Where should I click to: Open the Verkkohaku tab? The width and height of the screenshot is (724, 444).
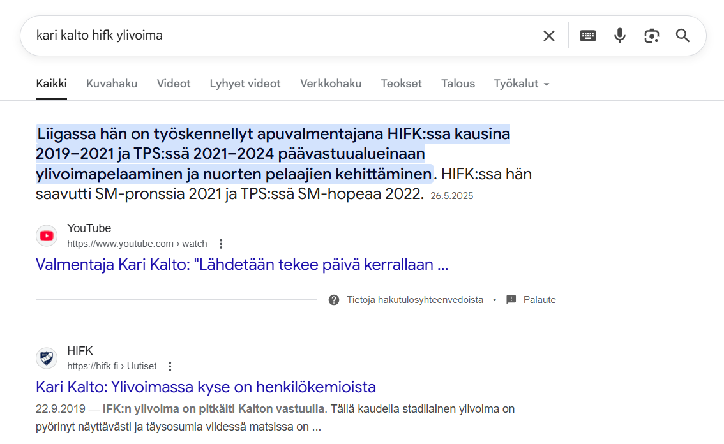[x=331, y=84]
